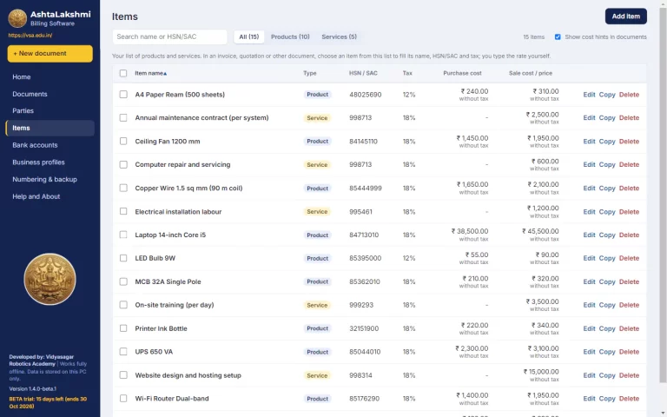Select the Printer Ink Bottle checkbox

tap(123, 328)
